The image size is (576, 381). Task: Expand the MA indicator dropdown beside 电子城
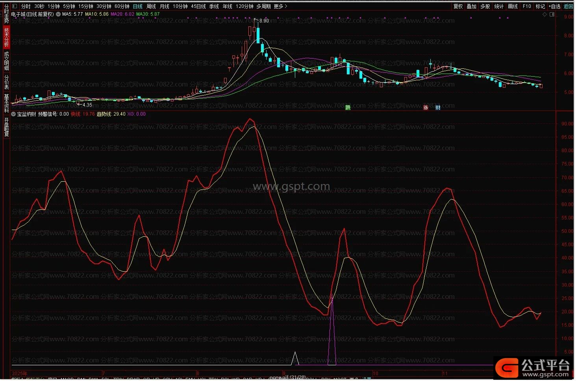(59, 14)
